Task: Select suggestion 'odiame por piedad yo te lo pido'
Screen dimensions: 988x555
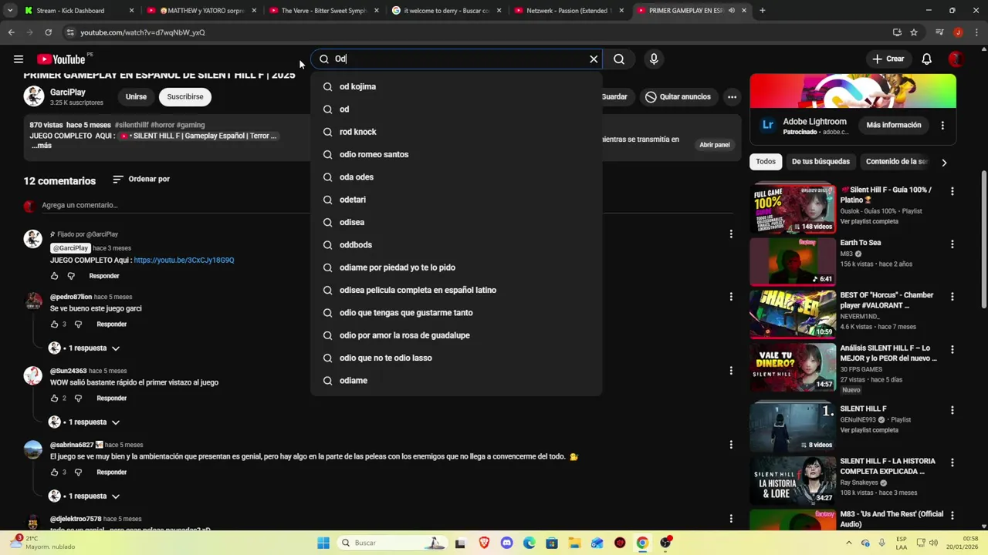Action: pyautogui.click(x=456, y=267)
